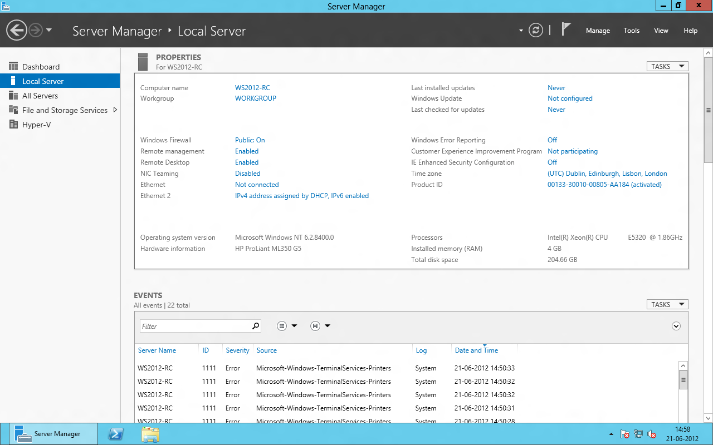Image resolution: width=713 pixels, height=445 pixels.
Task: Sort events by Severity column
Action: [x=237, y=350]
